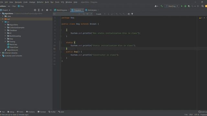Click the Dog class icon in breadcrumb
This screenshot has width=207, height=116.
(19, 6)
